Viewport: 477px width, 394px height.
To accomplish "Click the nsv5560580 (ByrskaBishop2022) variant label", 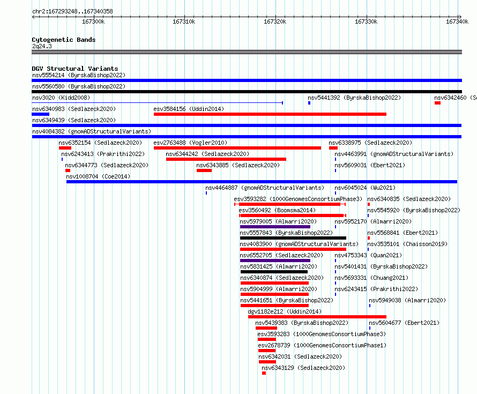I will 79,86.
